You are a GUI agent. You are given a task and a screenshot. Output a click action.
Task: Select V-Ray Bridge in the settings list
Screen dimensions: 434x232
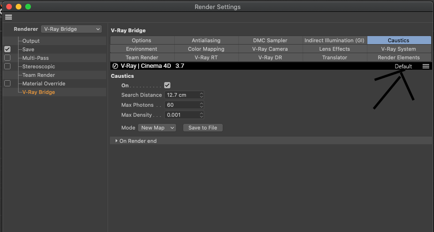[x=39, y=92]
